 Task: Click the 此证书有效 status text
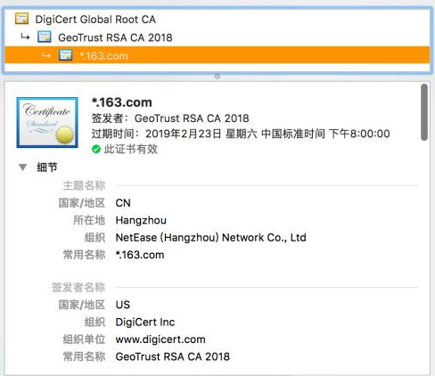pos(131,149)
